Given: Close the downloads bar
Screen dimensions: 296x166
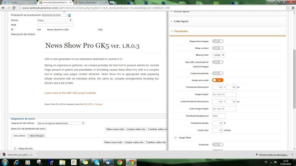Looking at the screenshot, I should click(293, 154).
